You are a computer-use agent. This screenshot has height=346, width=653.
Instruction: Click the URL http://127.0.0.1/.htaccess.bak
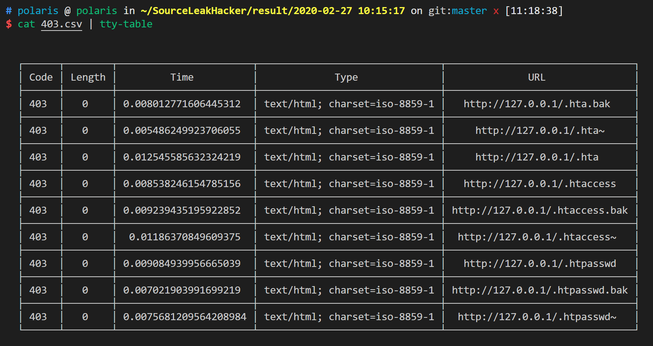click(x=540, y=211)
